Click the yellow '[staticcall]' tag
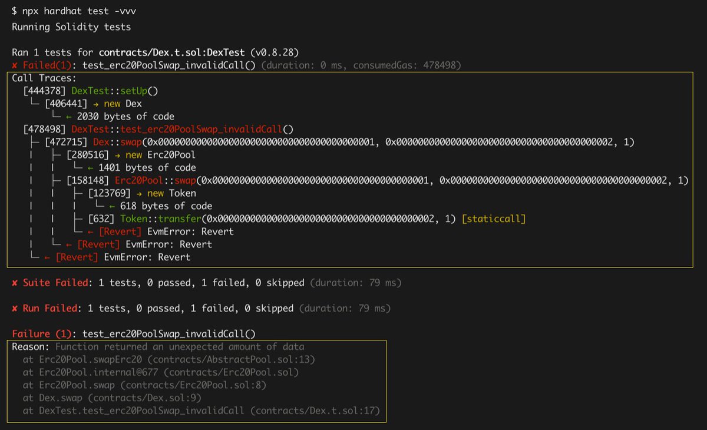 (494, 219)
